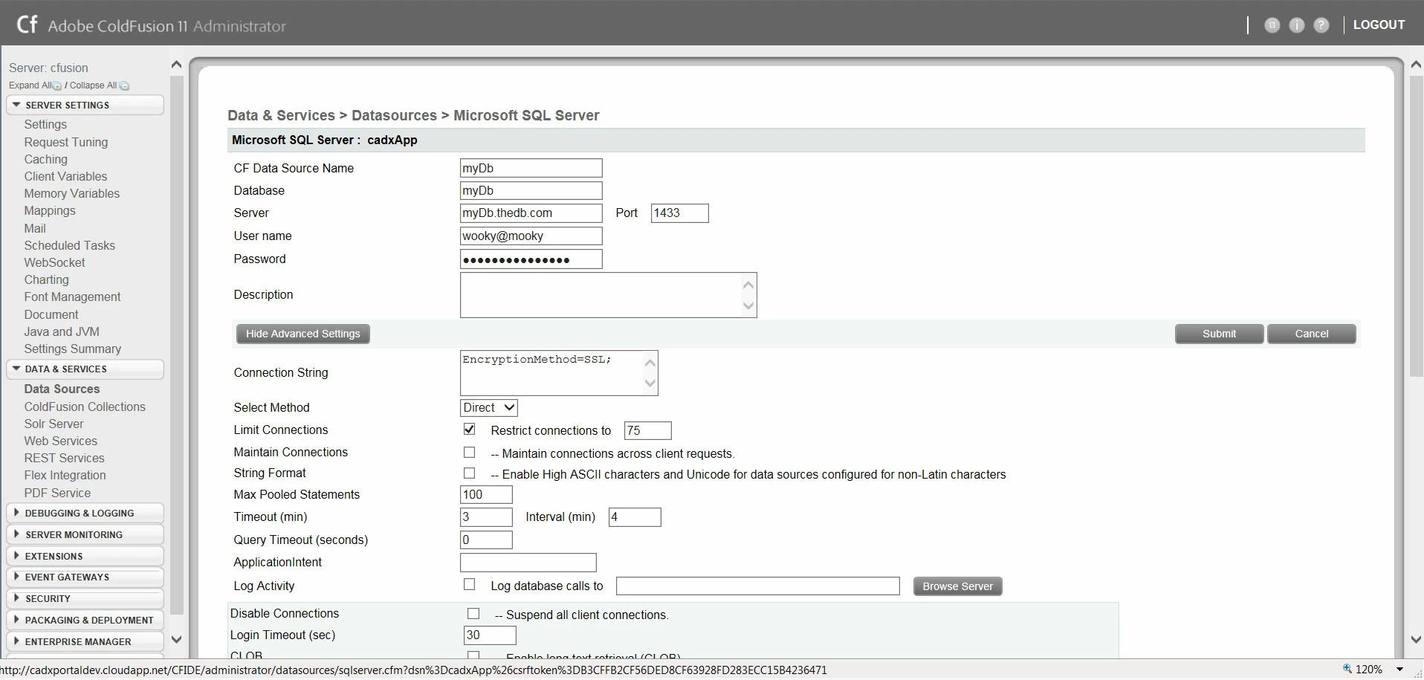Viewport: 1424px width, 680px height.
Task: Go to the PDF Service page
Action: (57, 493)
